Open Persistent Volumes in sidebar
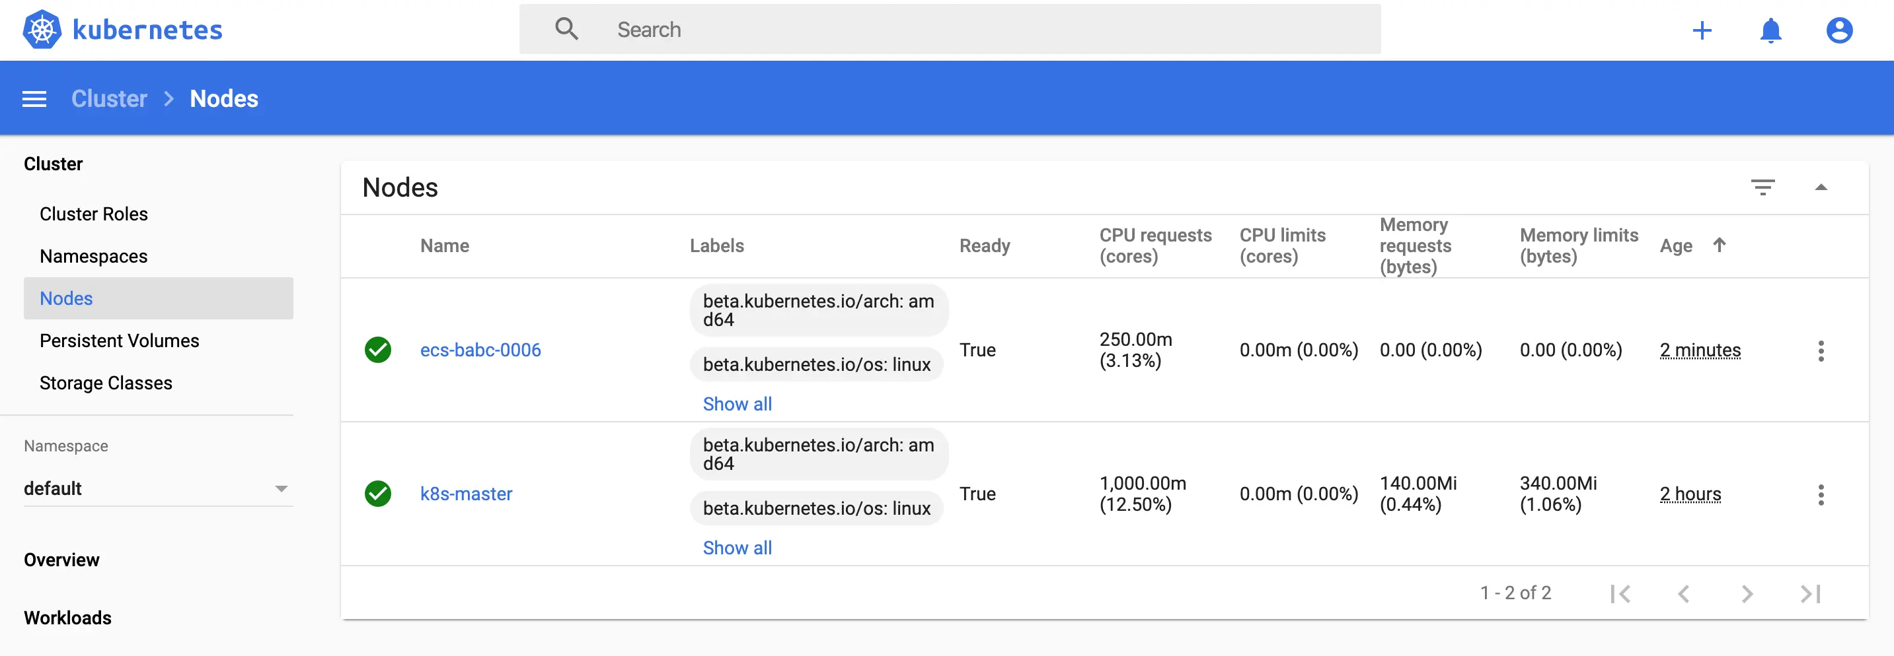 tap(119, 341)
